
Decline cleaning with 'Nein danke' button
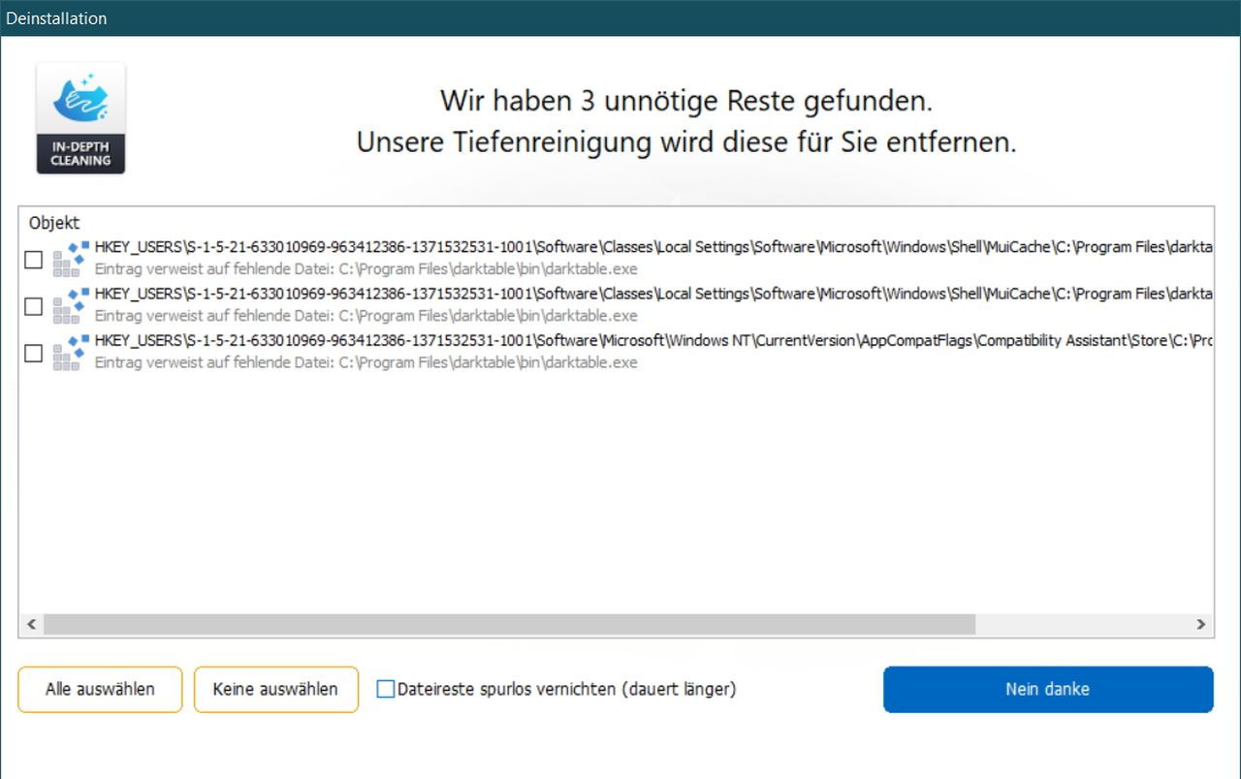point(1048,689)
